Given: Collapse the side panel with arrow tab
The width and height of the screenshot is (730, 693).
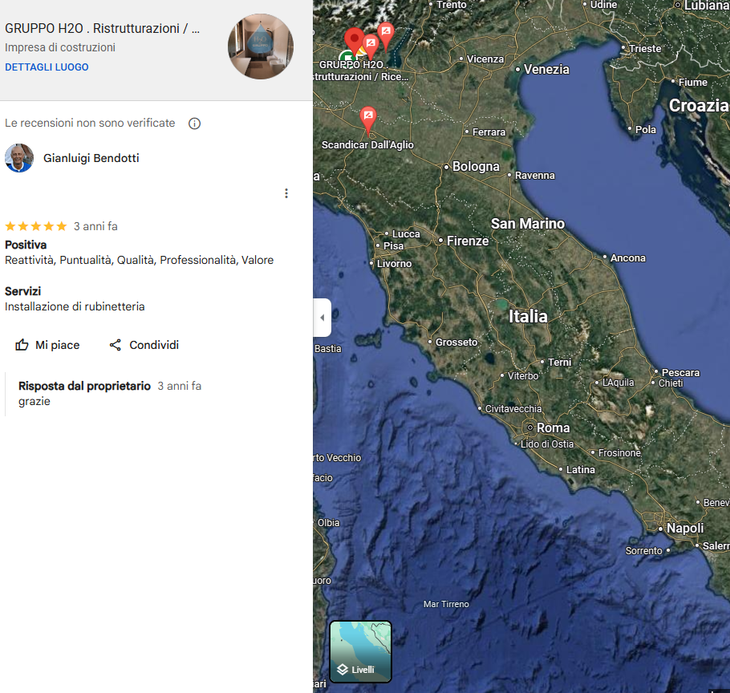Looking at the screenshot, I should click(x=322, y=318).
